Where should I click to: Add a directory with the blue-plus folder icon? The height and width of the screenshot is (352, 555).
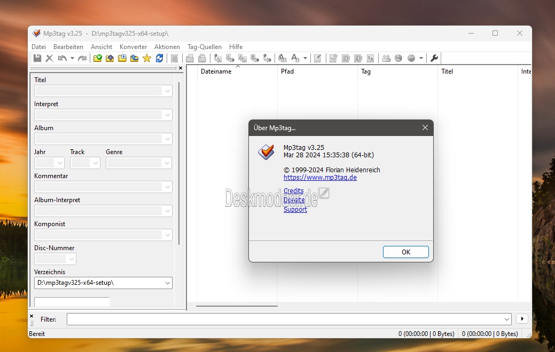(x=110, y=58)
